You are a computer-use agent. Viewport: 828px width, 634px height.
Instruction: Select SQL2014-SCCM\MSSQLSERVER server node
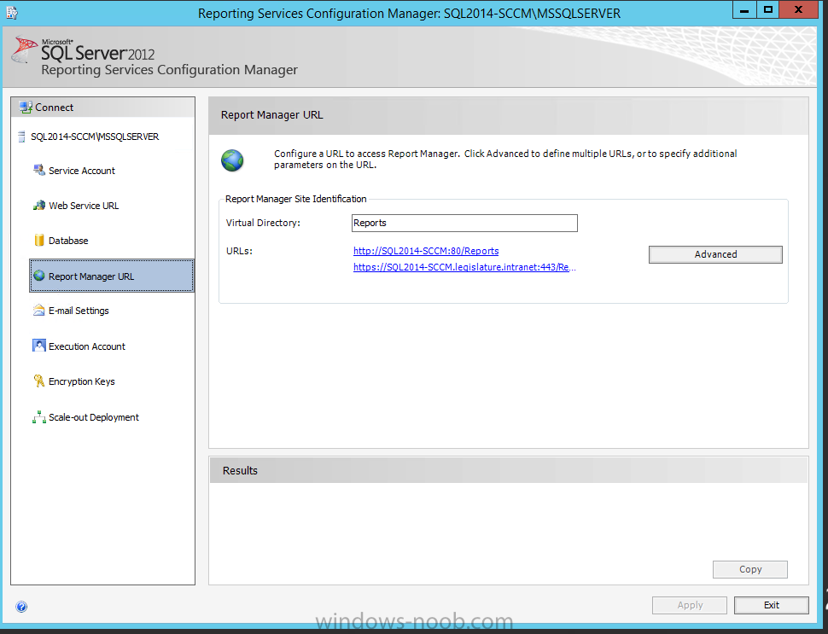95,137
